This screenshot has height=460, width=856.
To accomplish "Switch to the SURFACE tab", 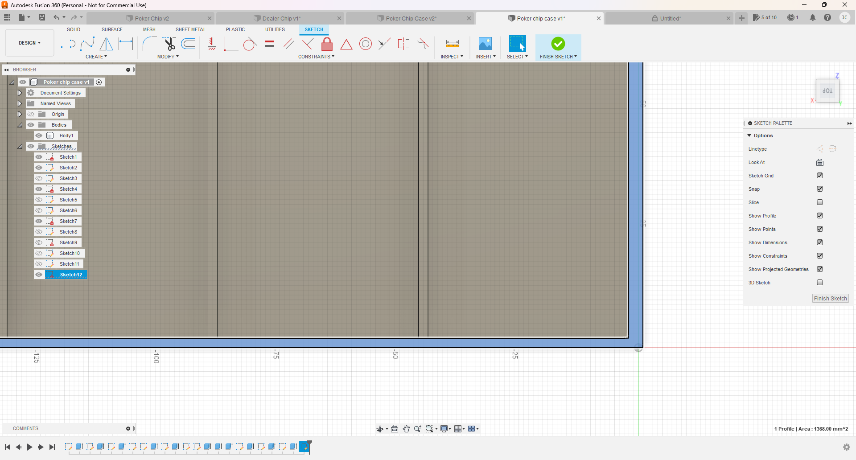I will click(112, 29).
